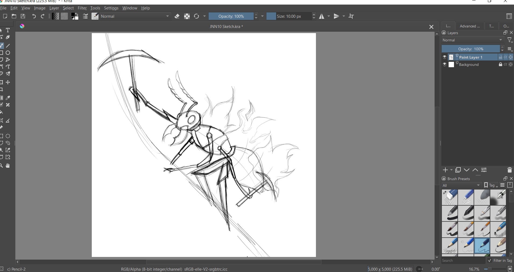The width and height of the screenshot is (514, 272).
Task: Select the Freehand Path tool
Action: click(8, 67)
